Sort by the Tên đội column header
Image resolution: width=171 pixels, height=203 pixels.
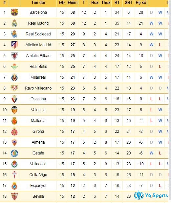tap(38, 3)
